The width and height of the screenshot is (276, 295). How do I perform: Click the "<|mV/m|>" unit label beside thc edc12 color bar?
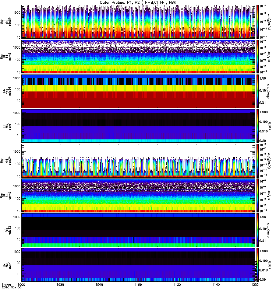point(269,230)
